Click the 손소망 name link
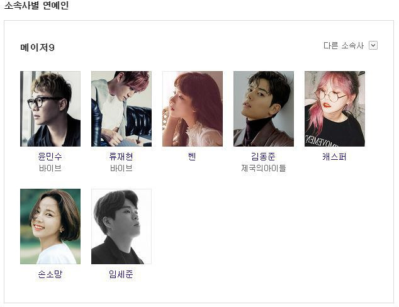This screenshot has height=307, width=399. coord(50,274)
